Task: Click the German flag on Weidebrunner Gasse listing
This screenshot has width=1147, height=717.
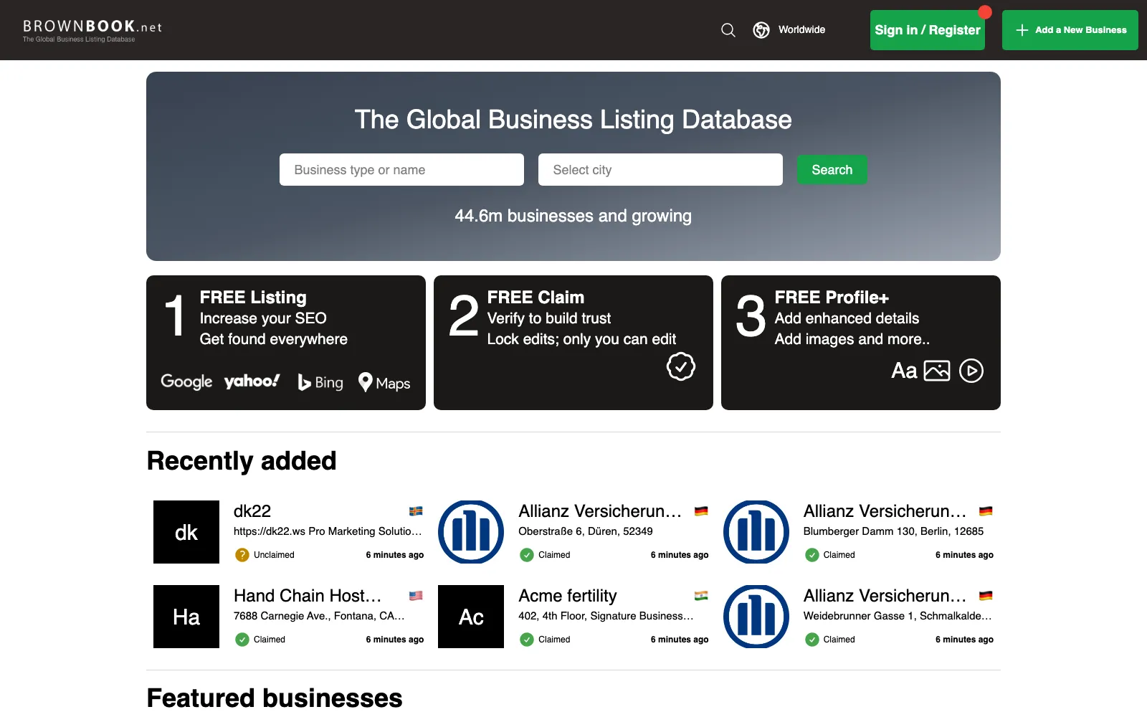Action: 986,596
